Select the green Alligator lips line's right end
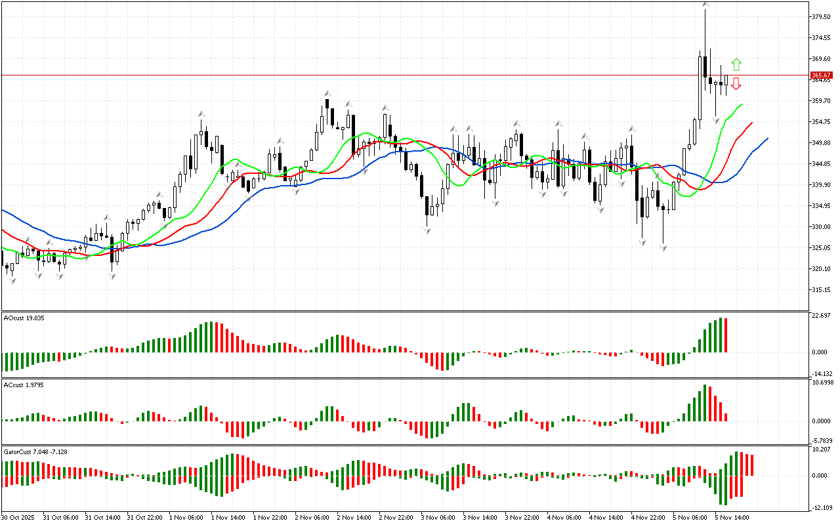 click(742, 104)
